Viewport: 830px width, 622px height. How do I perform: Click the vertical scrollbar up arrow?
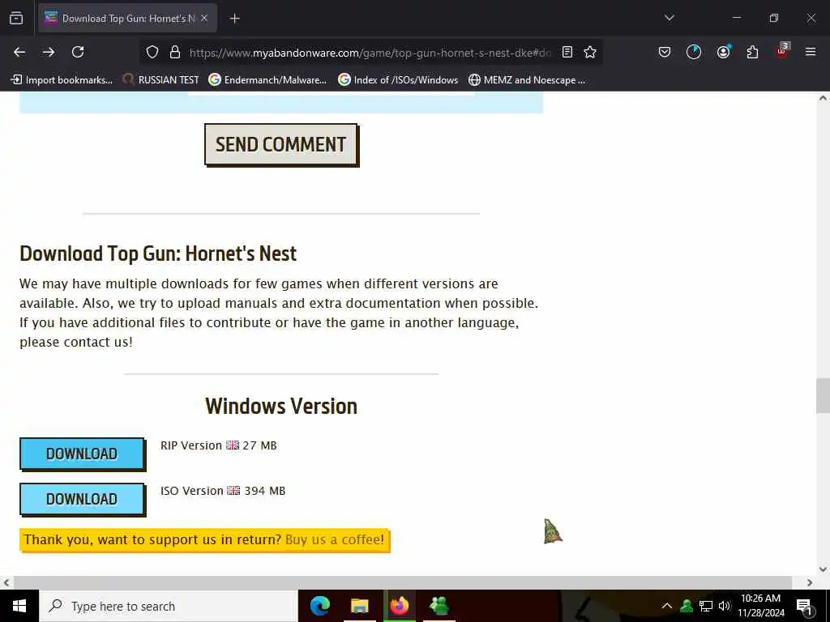click(823, 98)
